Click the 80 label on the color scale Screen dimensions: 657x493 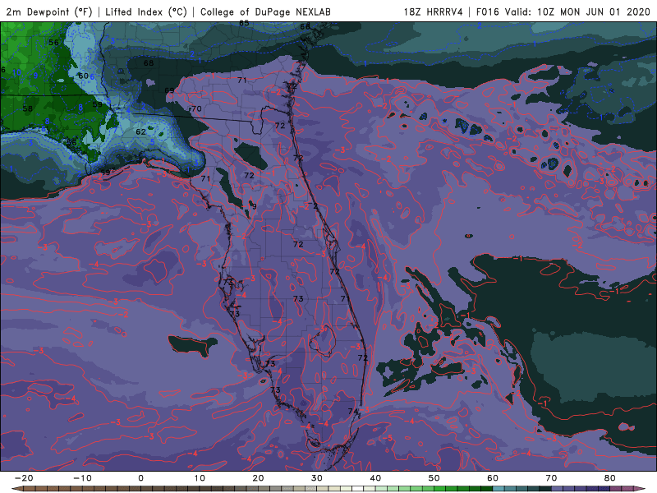[x=610, y=478]
